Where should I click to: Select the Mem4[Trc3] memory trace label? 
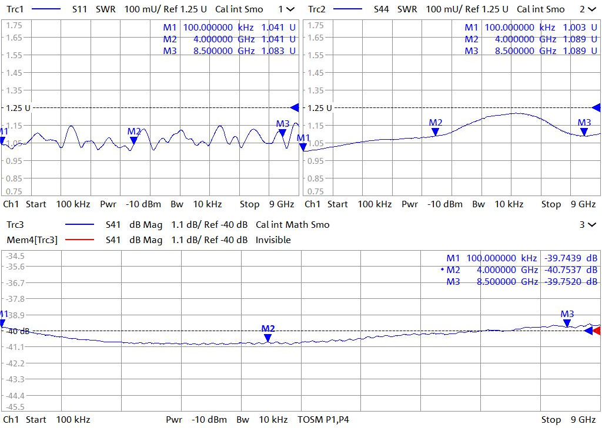tap(32, 240)
